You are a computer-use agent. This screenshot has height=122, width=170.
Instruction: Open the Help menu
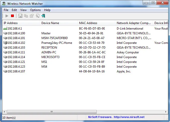click(x=47, y=10)
